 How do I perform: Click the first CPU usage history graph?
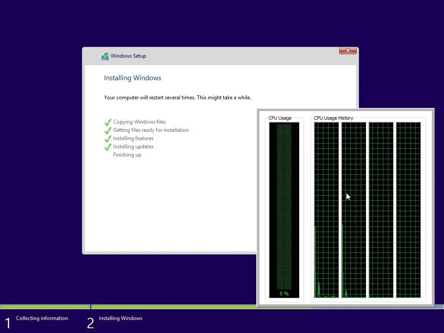326,210
